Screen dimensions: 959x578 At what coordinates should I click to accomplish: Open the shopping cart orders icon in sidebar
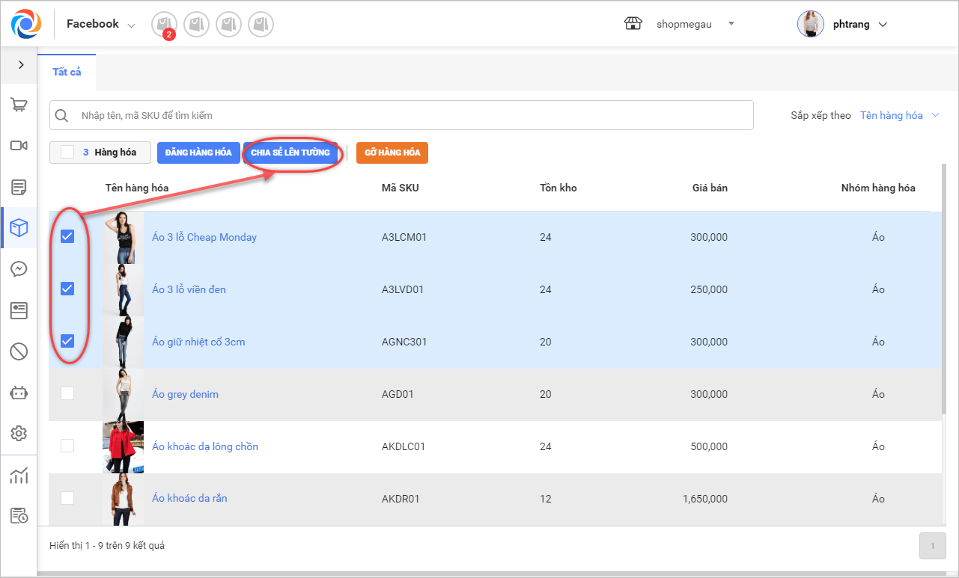pyautogui.click(x=19, y=105)
